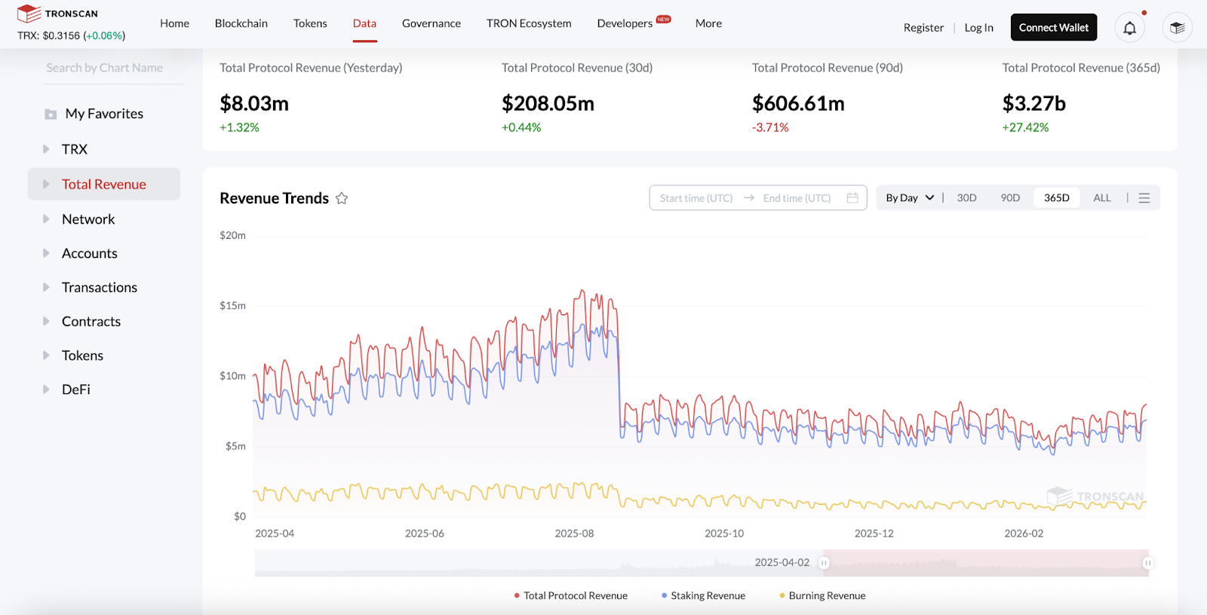The image size is (1207, 615).
Task: Open the By Day interval dropdown
Action: tap(909, 198)
